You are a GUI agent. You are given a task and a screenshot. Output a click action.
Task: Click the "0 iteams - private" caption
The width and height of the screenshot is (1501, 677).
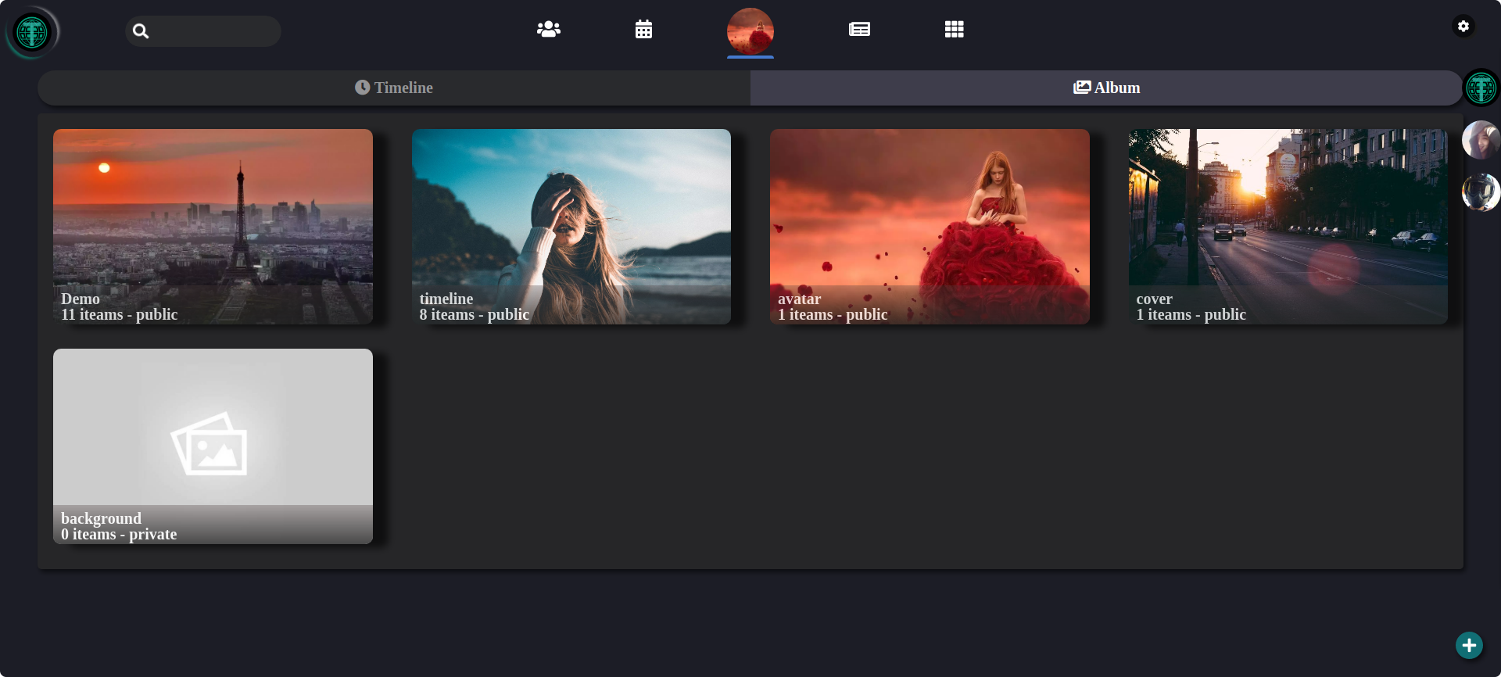click(119, 535)
